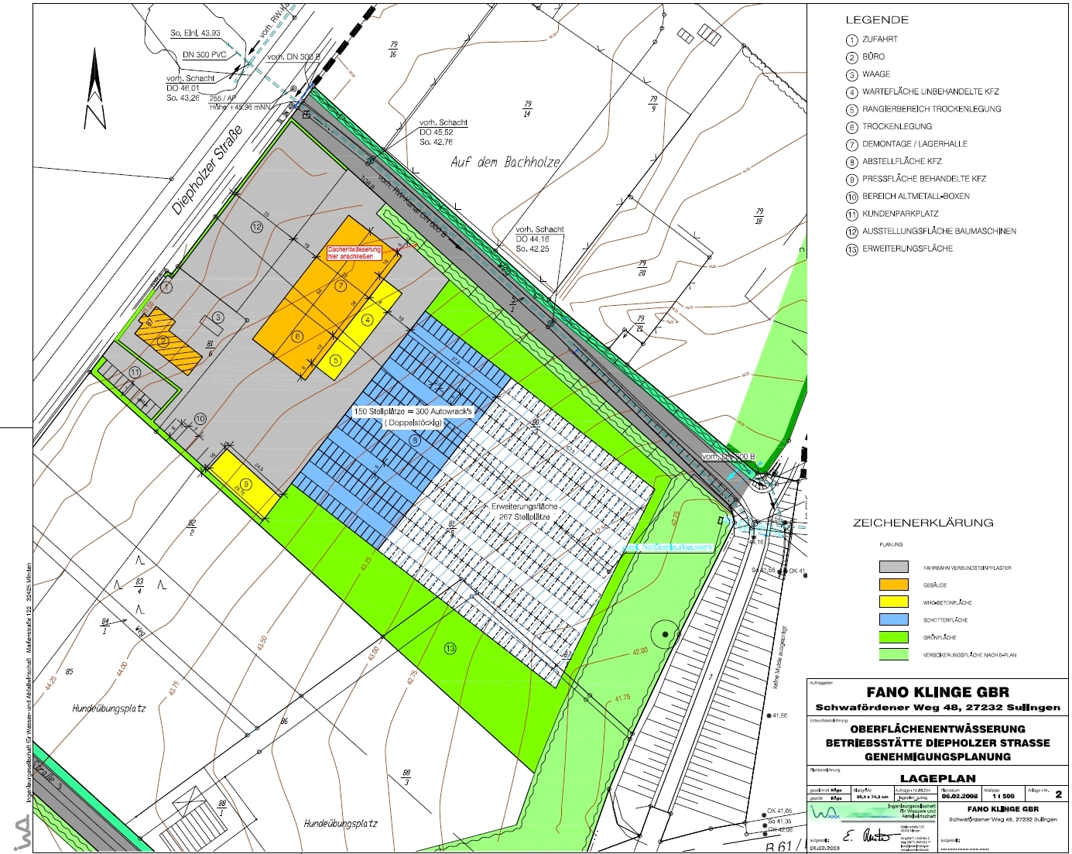Click the Erweiterungsfläche 267 Stellplätze label
The height and width of the screenshot is (854, 1072).
(524, 511)
